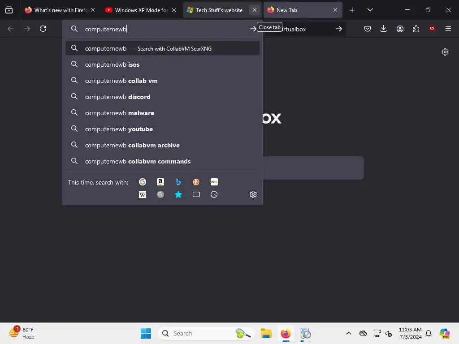Click the forward navigation arrow
This screenshot has width=459, height=344.
coord(27,29)
